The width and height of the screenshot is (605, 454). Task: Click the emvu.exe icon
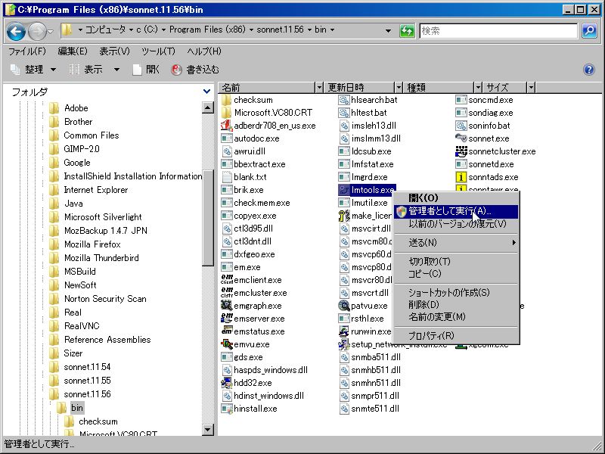(226, 344)
